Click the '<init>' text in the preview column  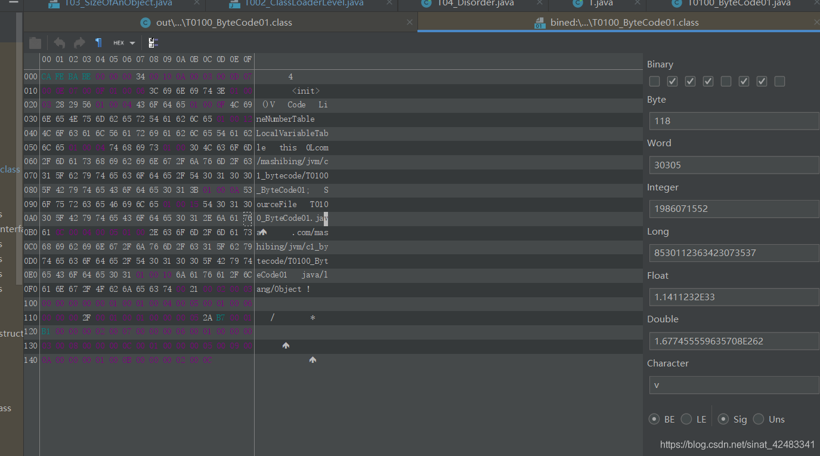pyautogui.click(x=306, y=91)
